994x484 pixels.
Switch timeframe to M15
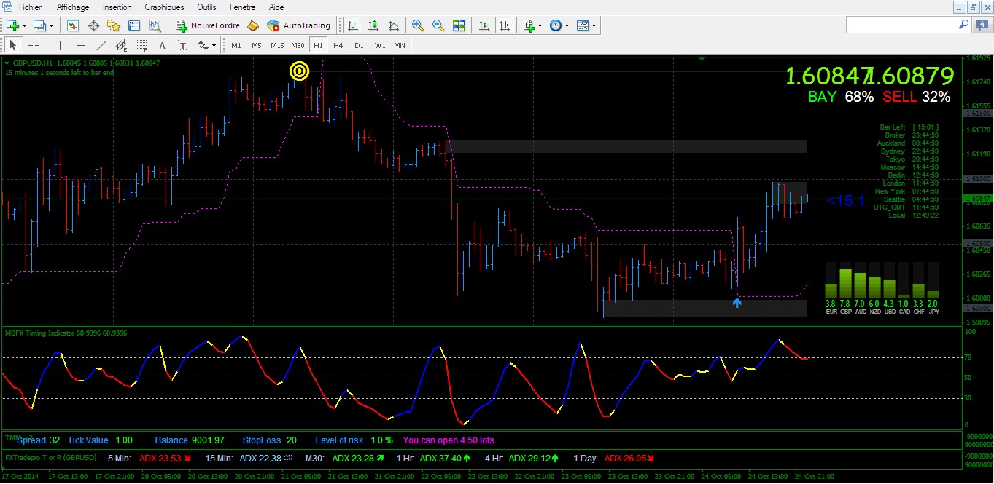pyautogui.click(x=277, y=45)
